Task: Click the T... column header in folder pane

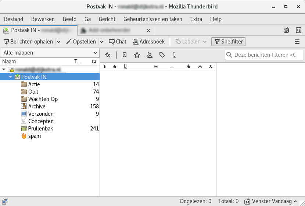Action: pos(78,62)
